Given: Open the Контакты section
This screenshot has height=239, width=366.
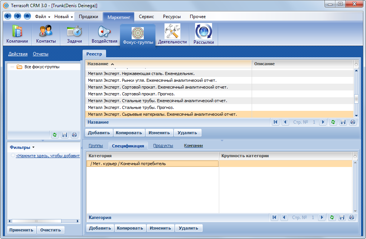Looking at the screenshot, I should [x=46, y=34].
